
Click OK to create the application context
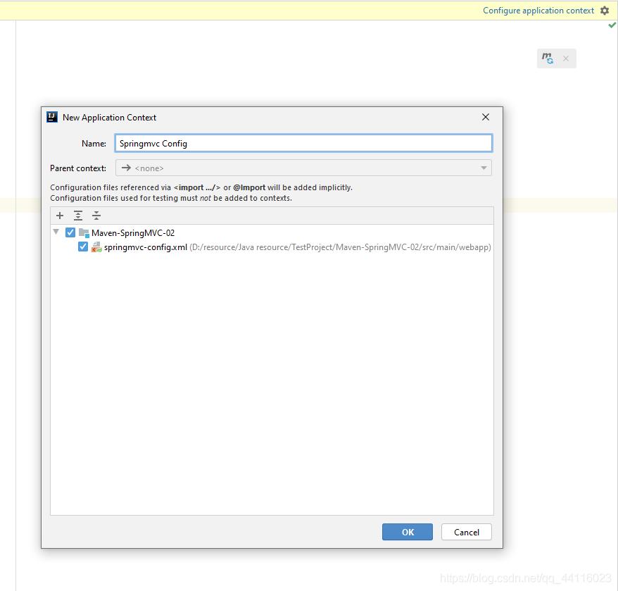coord(408,532)
